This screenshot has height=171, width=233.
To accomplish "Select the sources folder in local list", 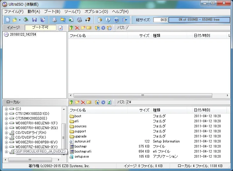I will point(80,126).
